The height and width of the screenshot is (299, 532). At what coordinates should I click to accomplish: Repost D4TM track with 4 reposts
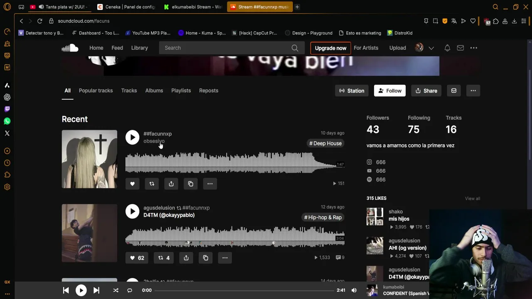pos(164,258)
